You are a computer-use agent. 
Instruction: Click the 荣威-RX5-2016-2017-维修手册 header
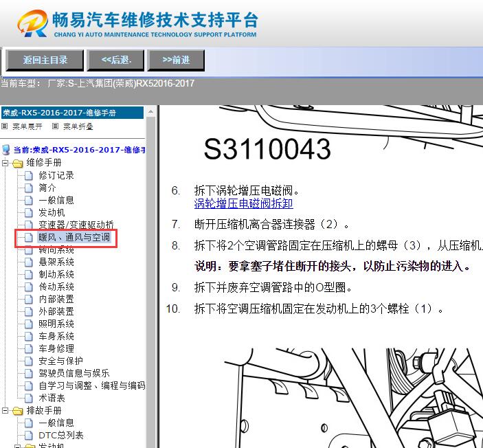72,113
